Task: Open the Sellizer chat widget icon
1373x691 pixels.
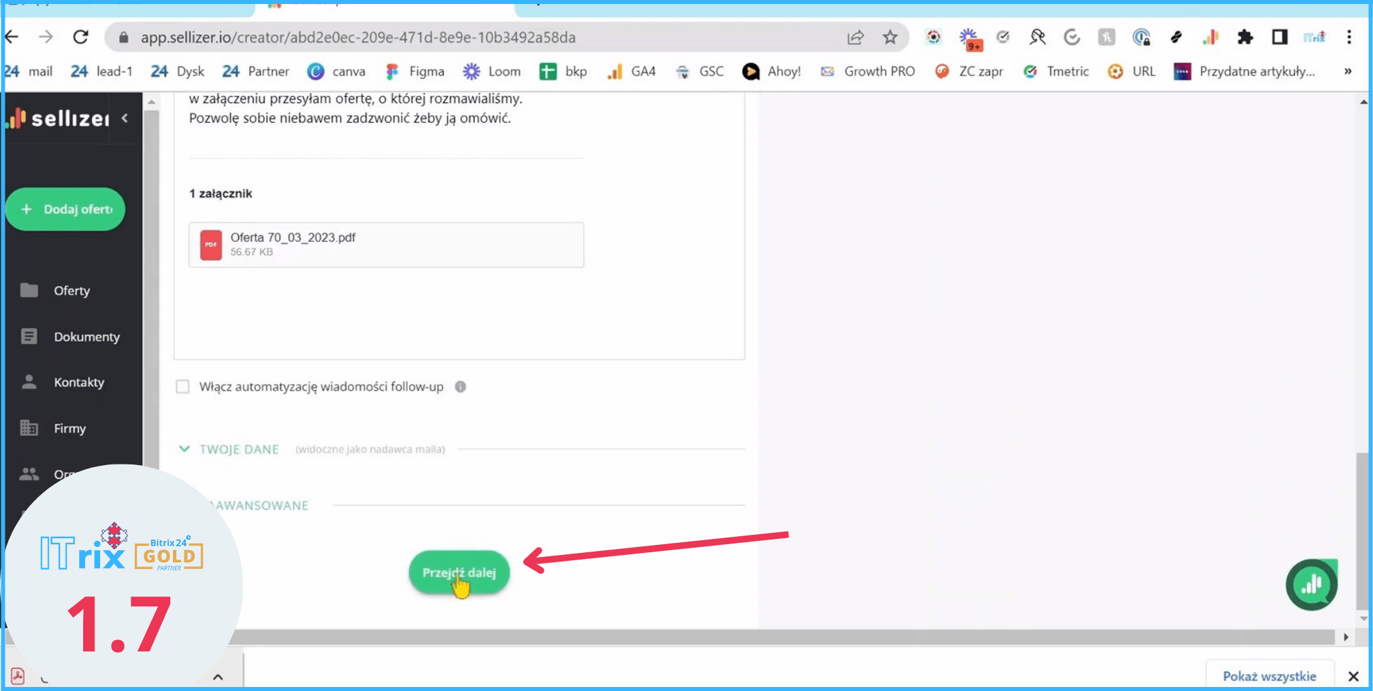Action: click(x=1311, y=585)
